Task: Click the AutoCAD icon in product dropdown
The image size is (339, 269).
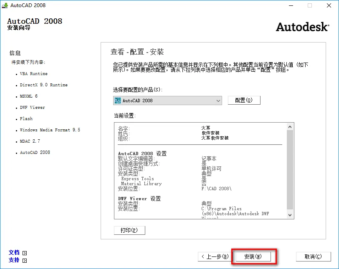Action: [x=118, y=101]
